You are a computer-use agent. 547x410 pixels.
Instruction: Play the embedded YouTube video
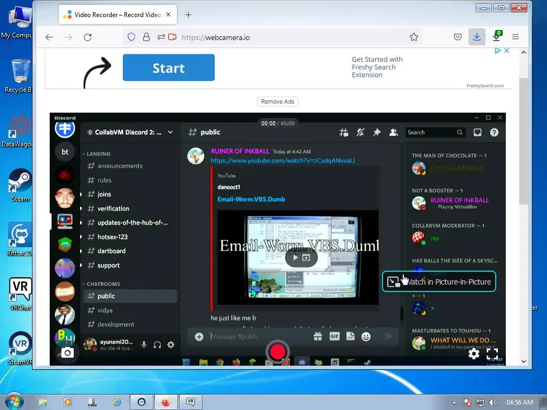pos(295,258)
